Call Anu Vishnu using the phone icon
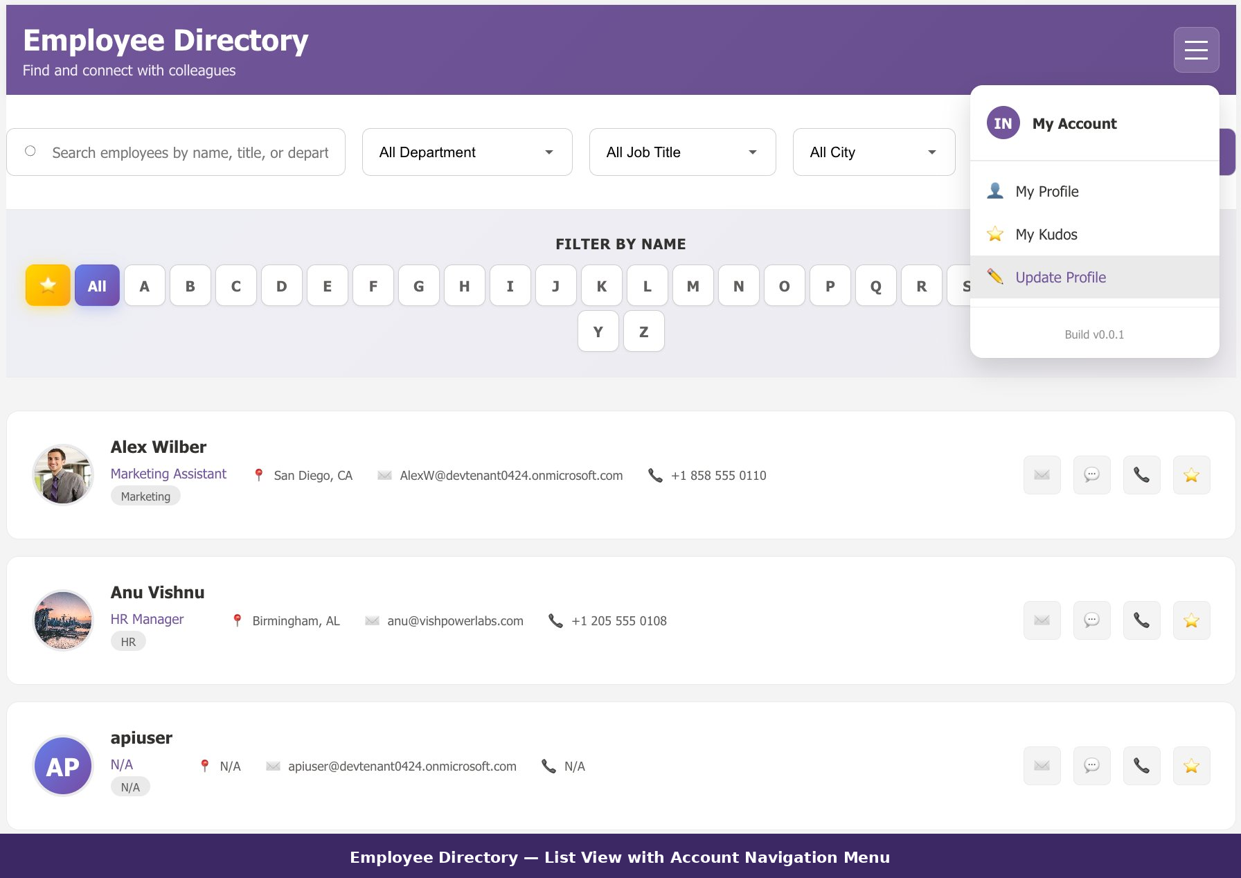 click(x=1141, y=620)
